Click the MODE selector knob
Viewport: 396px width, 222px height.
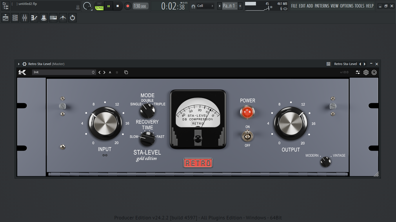click(148, 111)
